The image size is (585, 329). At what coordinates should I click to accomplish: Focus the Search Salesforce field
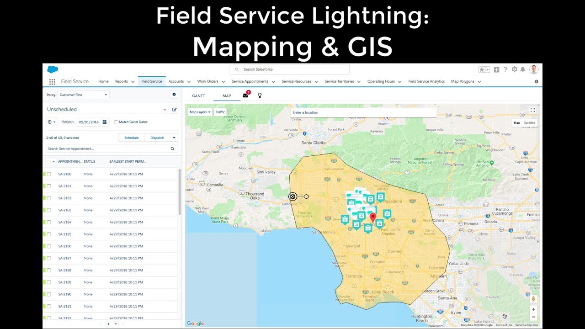(289, 69)
